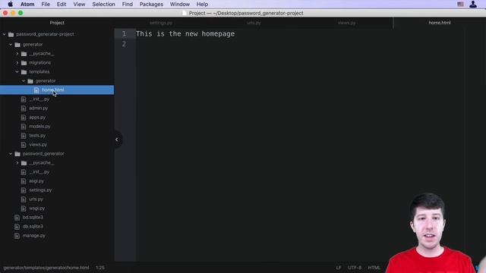The width and height of the screenshot is (486, 273).
Task: Open views.py in the tree
Action: (x=38, y=145)
